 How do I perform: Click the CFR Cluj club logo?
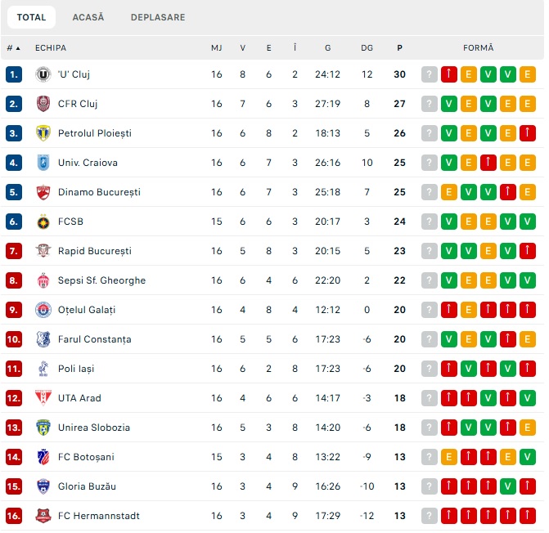coord(43,104)
